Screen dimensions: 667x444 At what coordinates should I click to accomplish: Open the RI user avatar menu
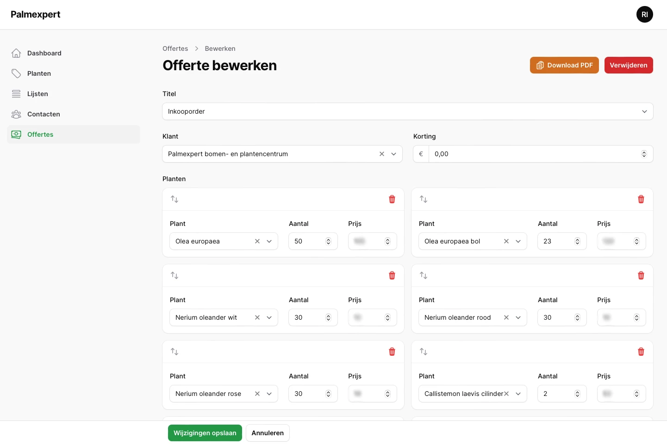[x=644, y=14]
